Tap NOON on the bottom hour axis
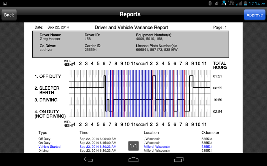 pos(141,125)
